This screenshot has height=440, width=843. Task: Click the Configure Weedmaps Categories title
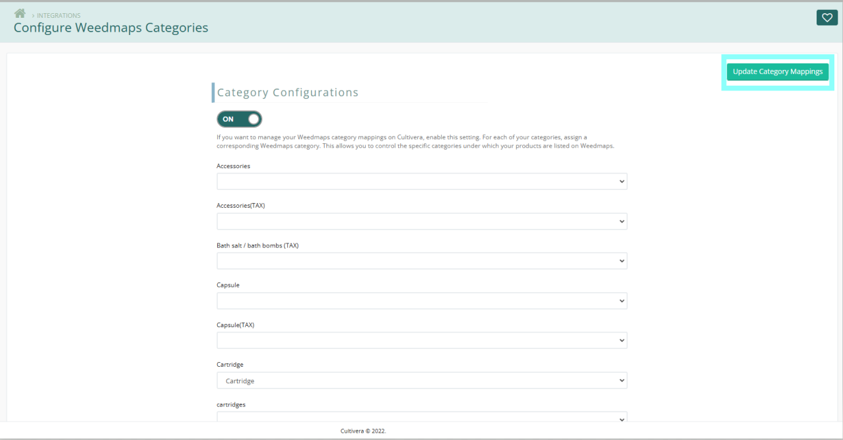tap(111, 28)
